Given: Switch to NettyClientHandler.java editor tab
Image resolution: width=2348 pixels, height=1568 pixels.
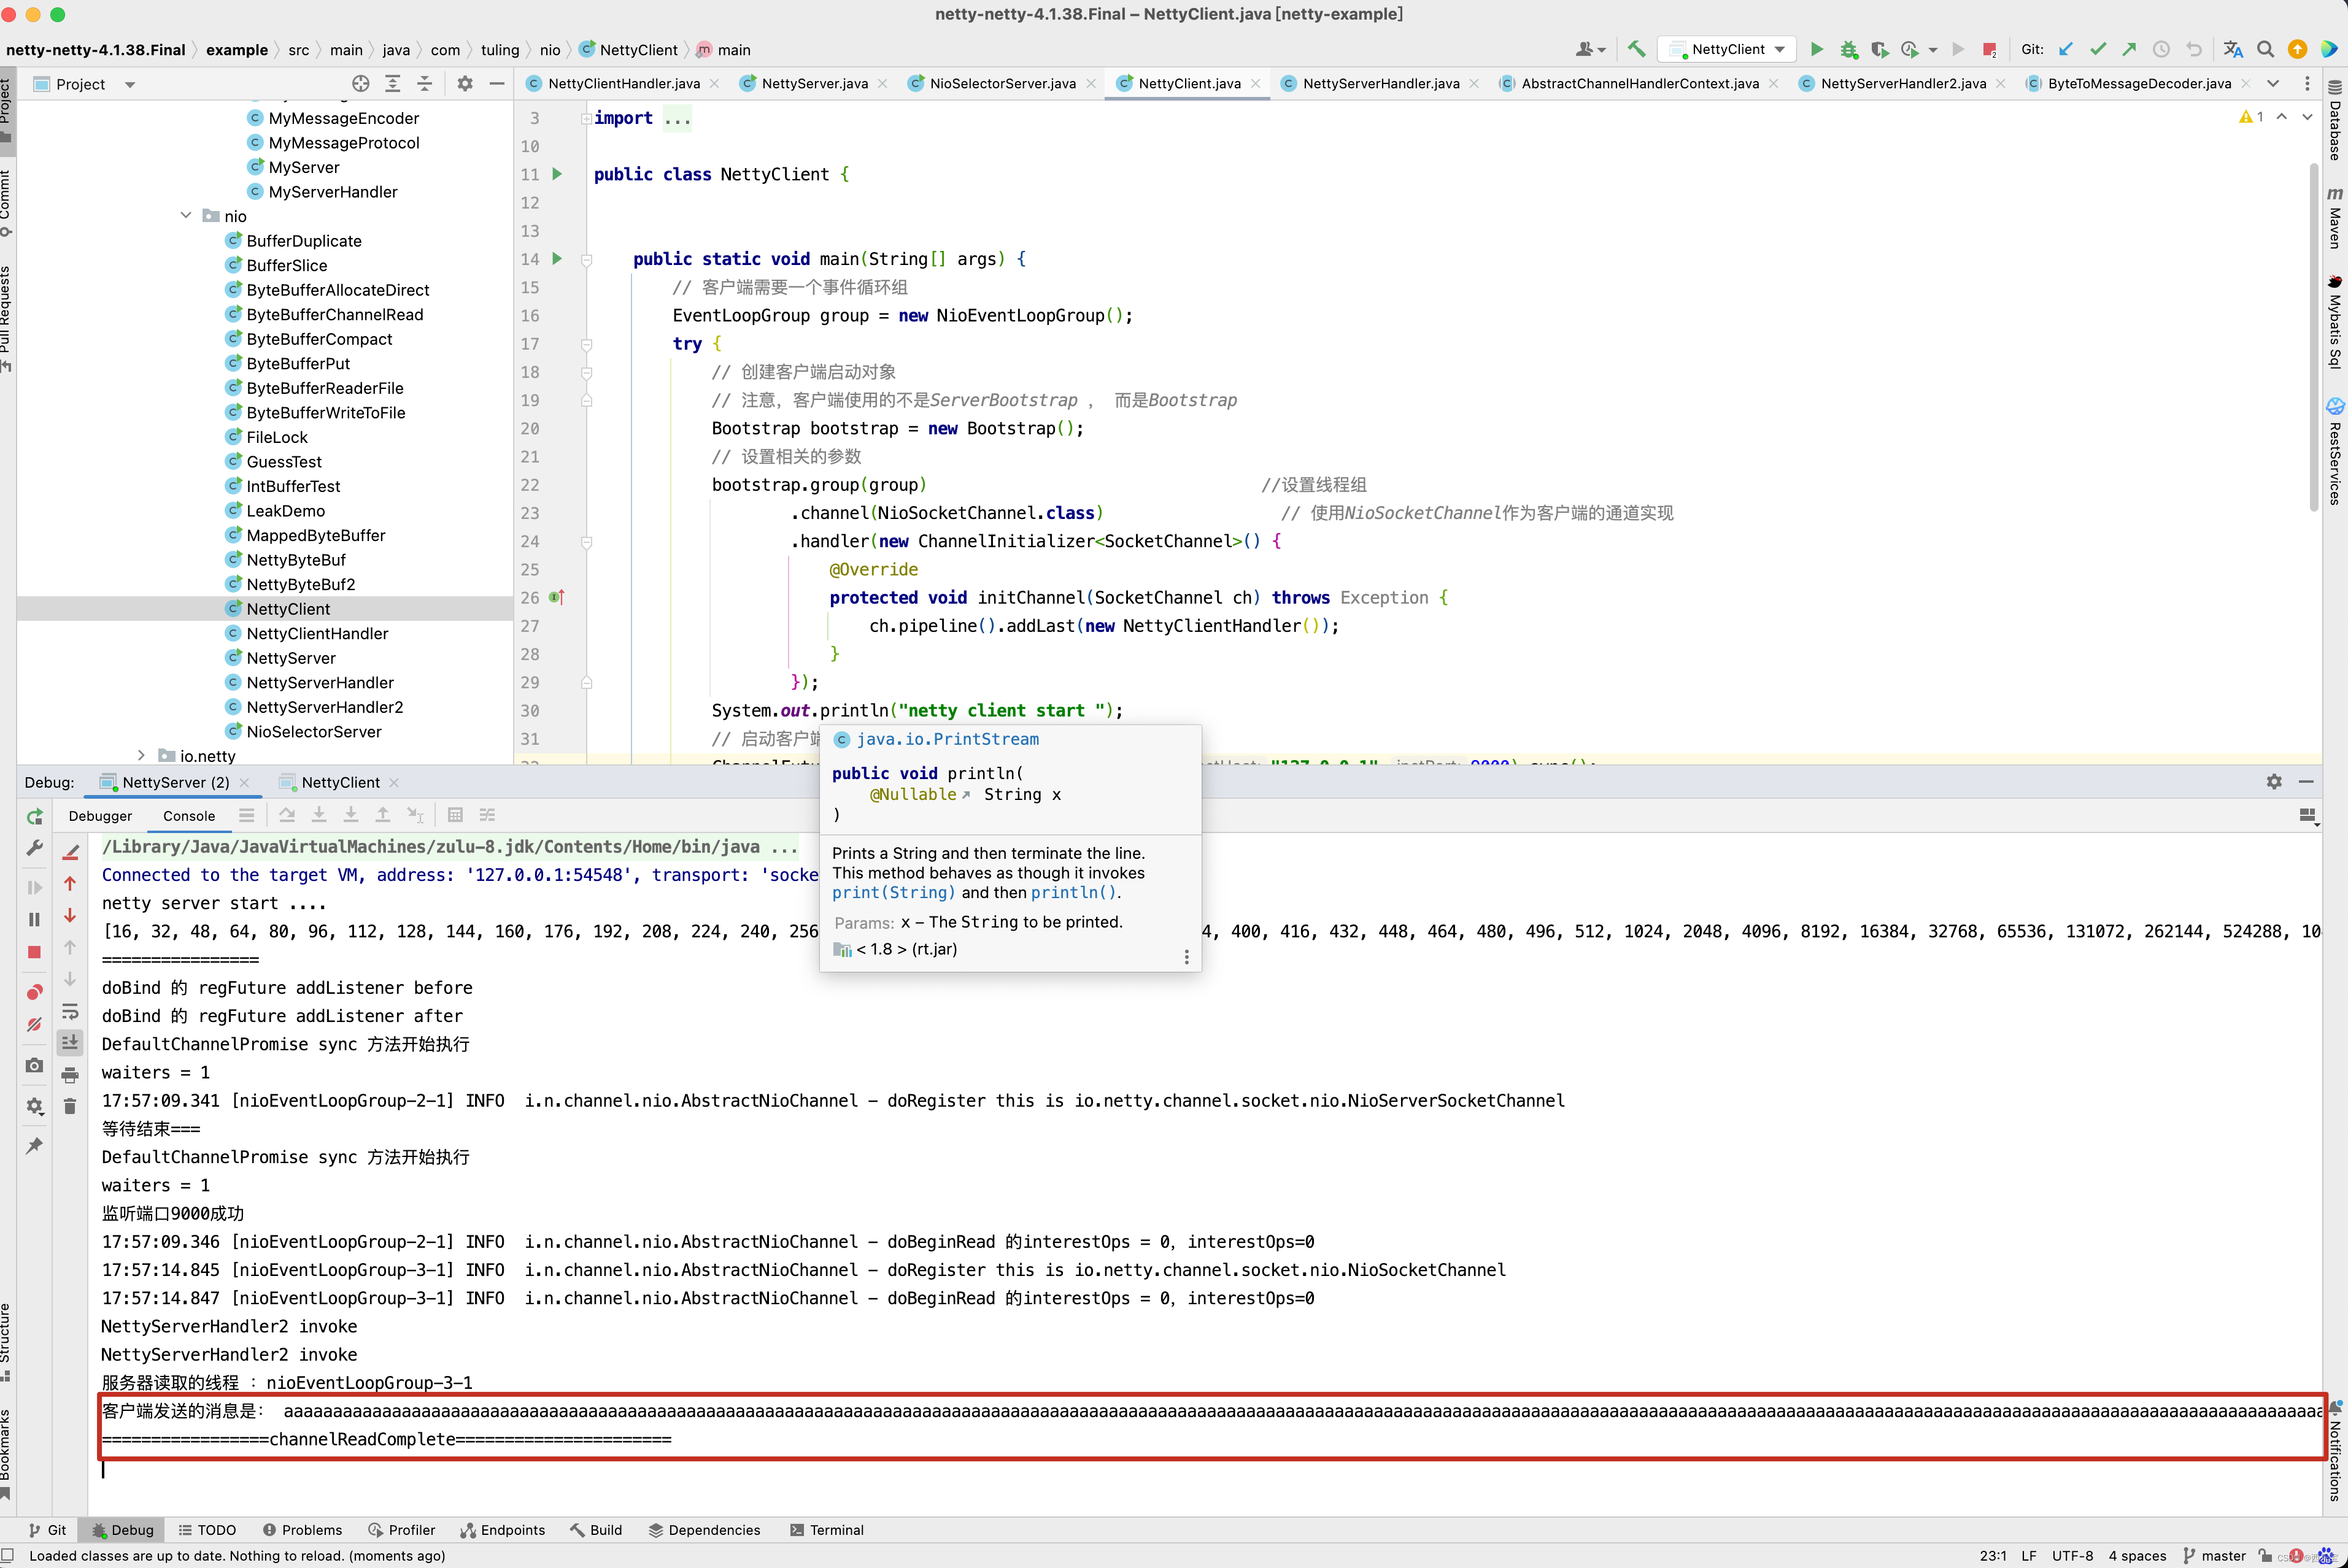Looking at the screenshot, I should [622, 84].
